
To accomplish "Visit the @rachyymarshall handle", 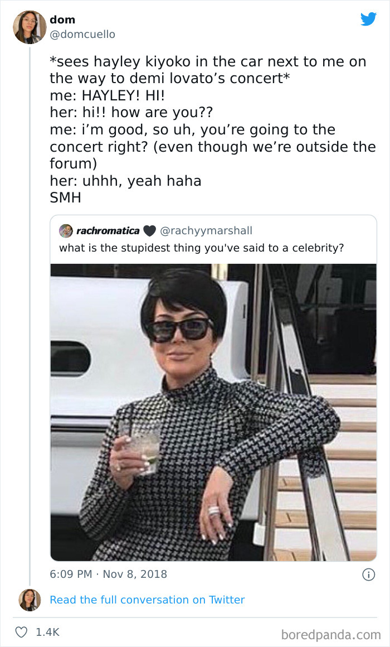I will click(206, 230).
